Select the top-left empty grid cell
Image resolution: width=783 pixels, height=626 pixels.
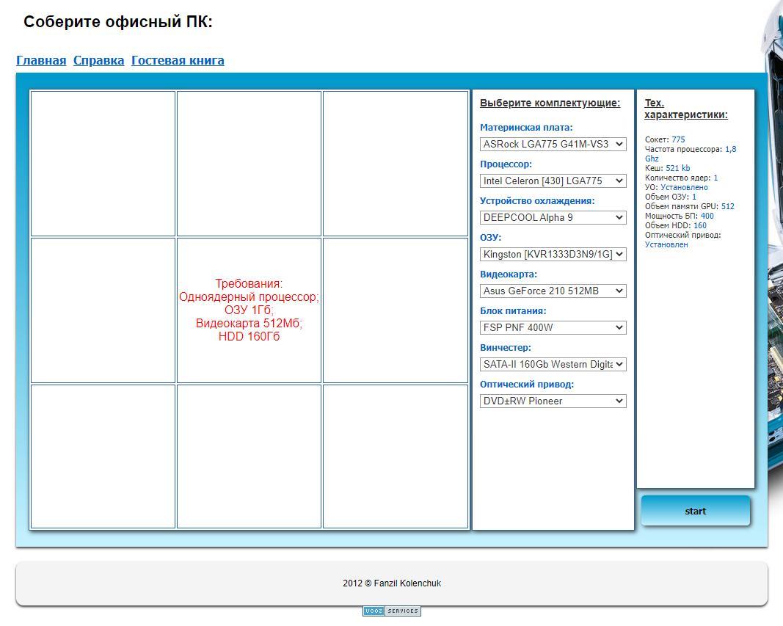pyautogui.click(x=103, y=163)
